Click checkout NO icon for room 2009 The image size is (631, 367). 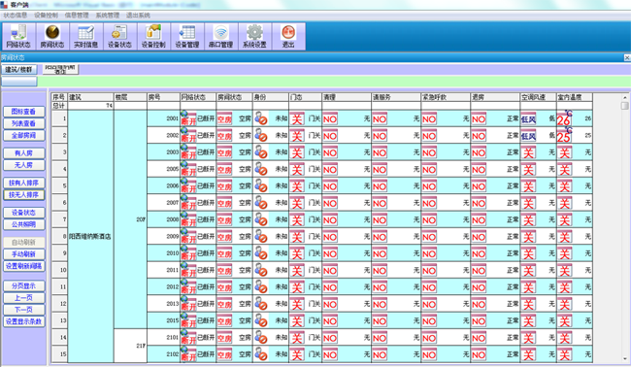pos(479,237)
